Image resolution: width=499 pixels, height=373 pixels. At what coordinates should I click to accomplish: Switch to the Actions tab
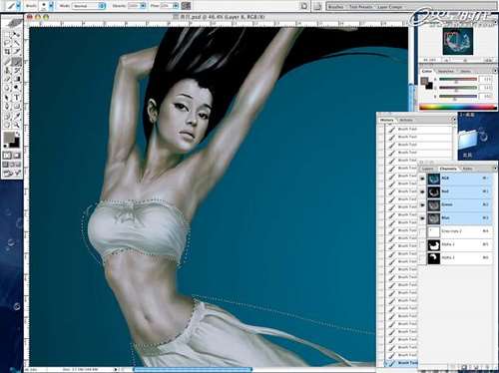(406, 120)
